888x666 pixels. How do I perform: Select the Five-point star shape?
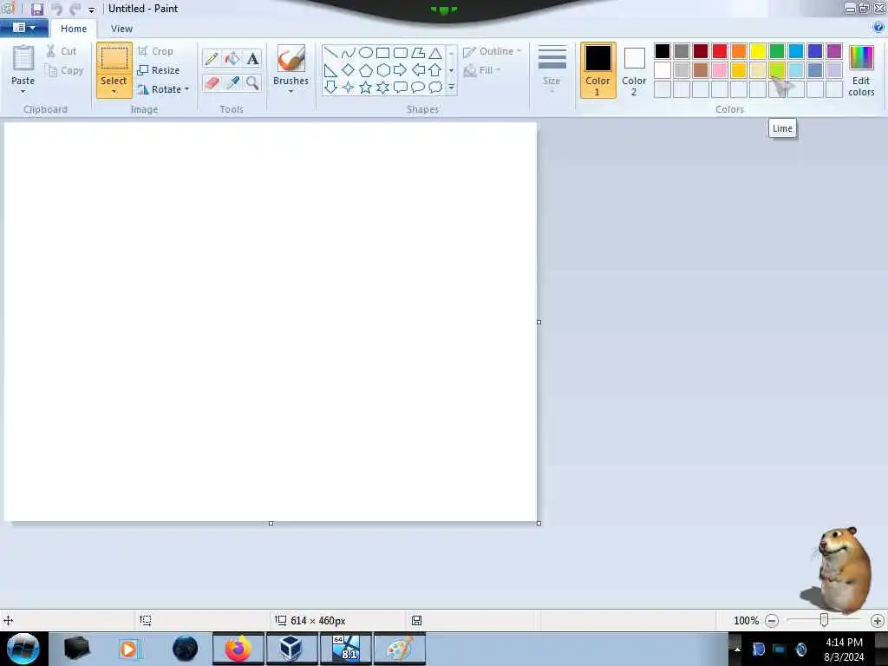point(366,88)
